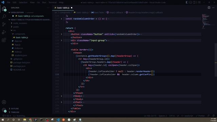Unfold the input-group div code block
217x122 pixels.
(61, 40)
